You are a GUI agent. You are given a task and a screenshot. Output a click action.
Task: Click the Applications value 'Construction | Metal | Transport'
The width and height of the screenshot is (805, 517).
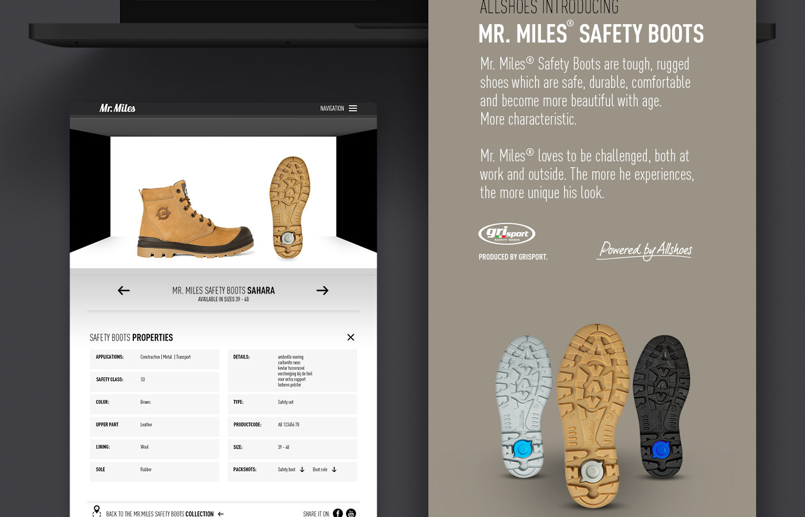[166, 357]
